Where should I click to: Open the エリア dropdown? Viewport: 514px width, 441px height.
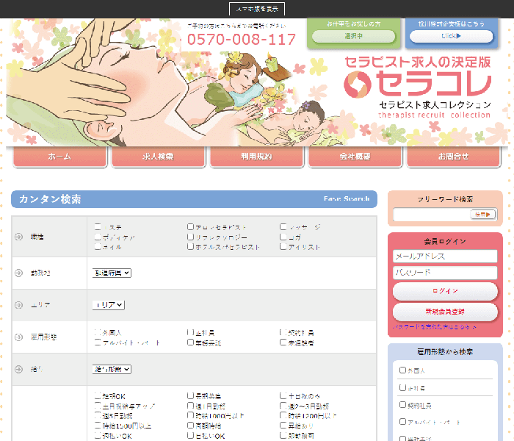pos(109,305)
